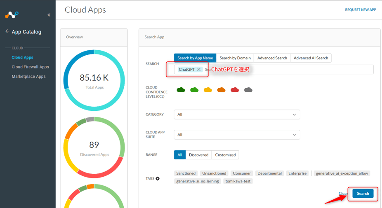Toggle the Sanctioned tag filter
This screenshot has height=208, width=382.
pyautogui.click(x=186, y=173)
